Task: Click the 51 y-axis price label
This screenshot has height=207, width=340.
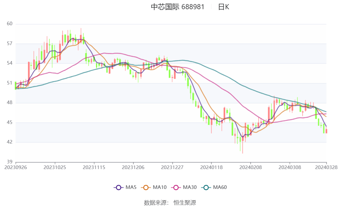Action: click(x=9, y=83)
